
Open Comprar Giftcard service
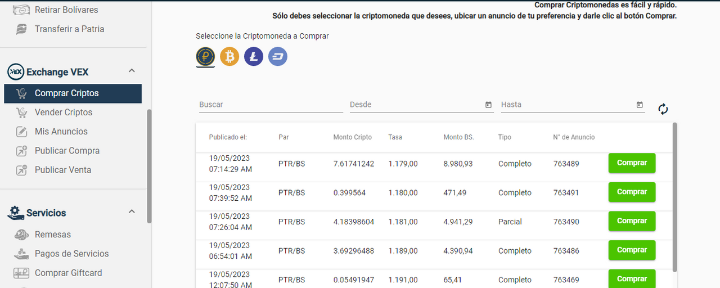click(x=69, y=273)
